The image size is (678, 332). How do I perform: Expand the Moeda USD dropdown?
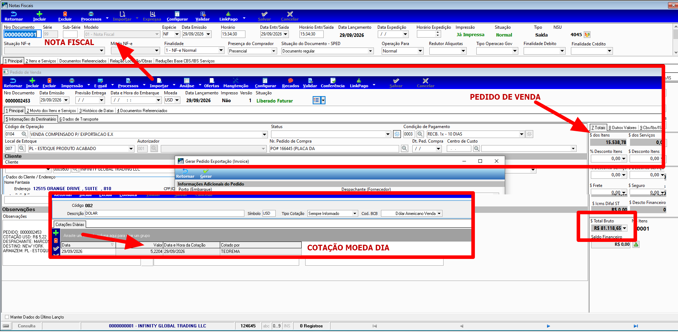tap(177, 100)
